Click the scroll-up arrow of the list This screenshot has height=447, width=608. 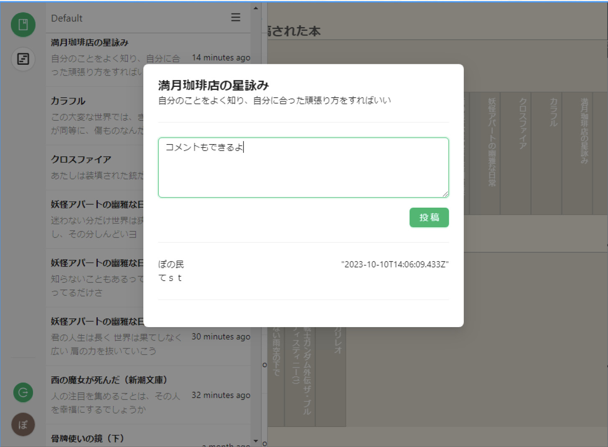(x=256, y=8)
